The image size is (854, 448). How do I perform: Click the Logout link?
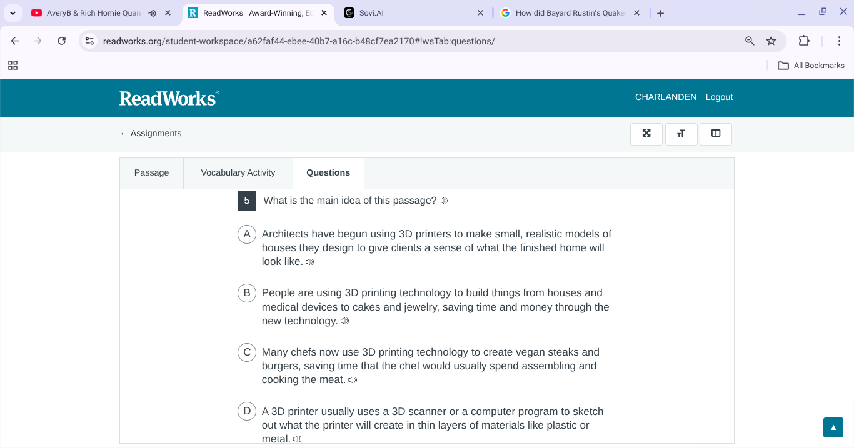coord(719,97)
